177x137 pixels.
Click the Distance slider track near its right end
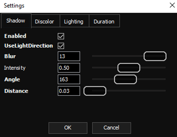pos(162,91)
